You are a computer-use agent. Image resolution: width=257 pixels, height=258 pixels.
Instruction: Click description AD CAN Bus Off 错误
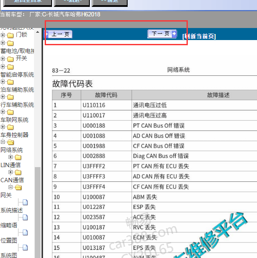[159, 136]
